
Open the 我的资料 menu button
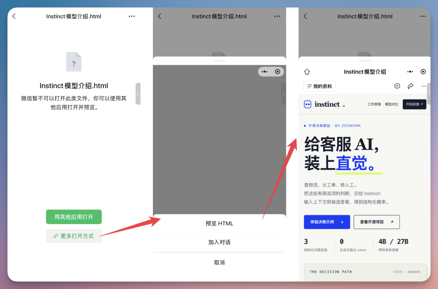(320, 86)
